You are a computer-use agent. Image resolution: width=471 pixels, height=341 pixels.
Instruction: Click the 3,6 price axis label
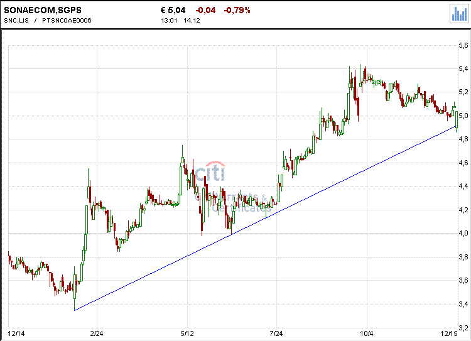click(463, 280)
